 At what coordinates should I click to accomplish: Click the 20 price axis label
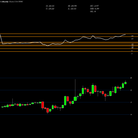[x=131, y=90]
